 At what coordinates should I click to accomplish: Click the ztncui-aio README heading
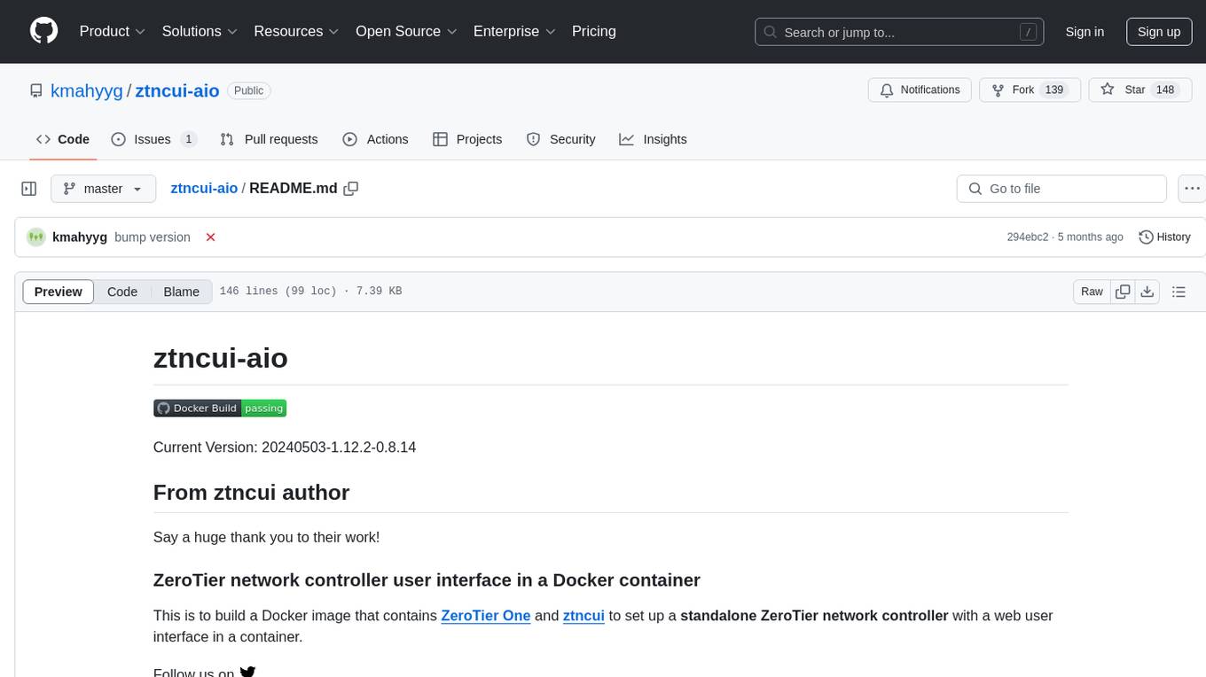221,358
